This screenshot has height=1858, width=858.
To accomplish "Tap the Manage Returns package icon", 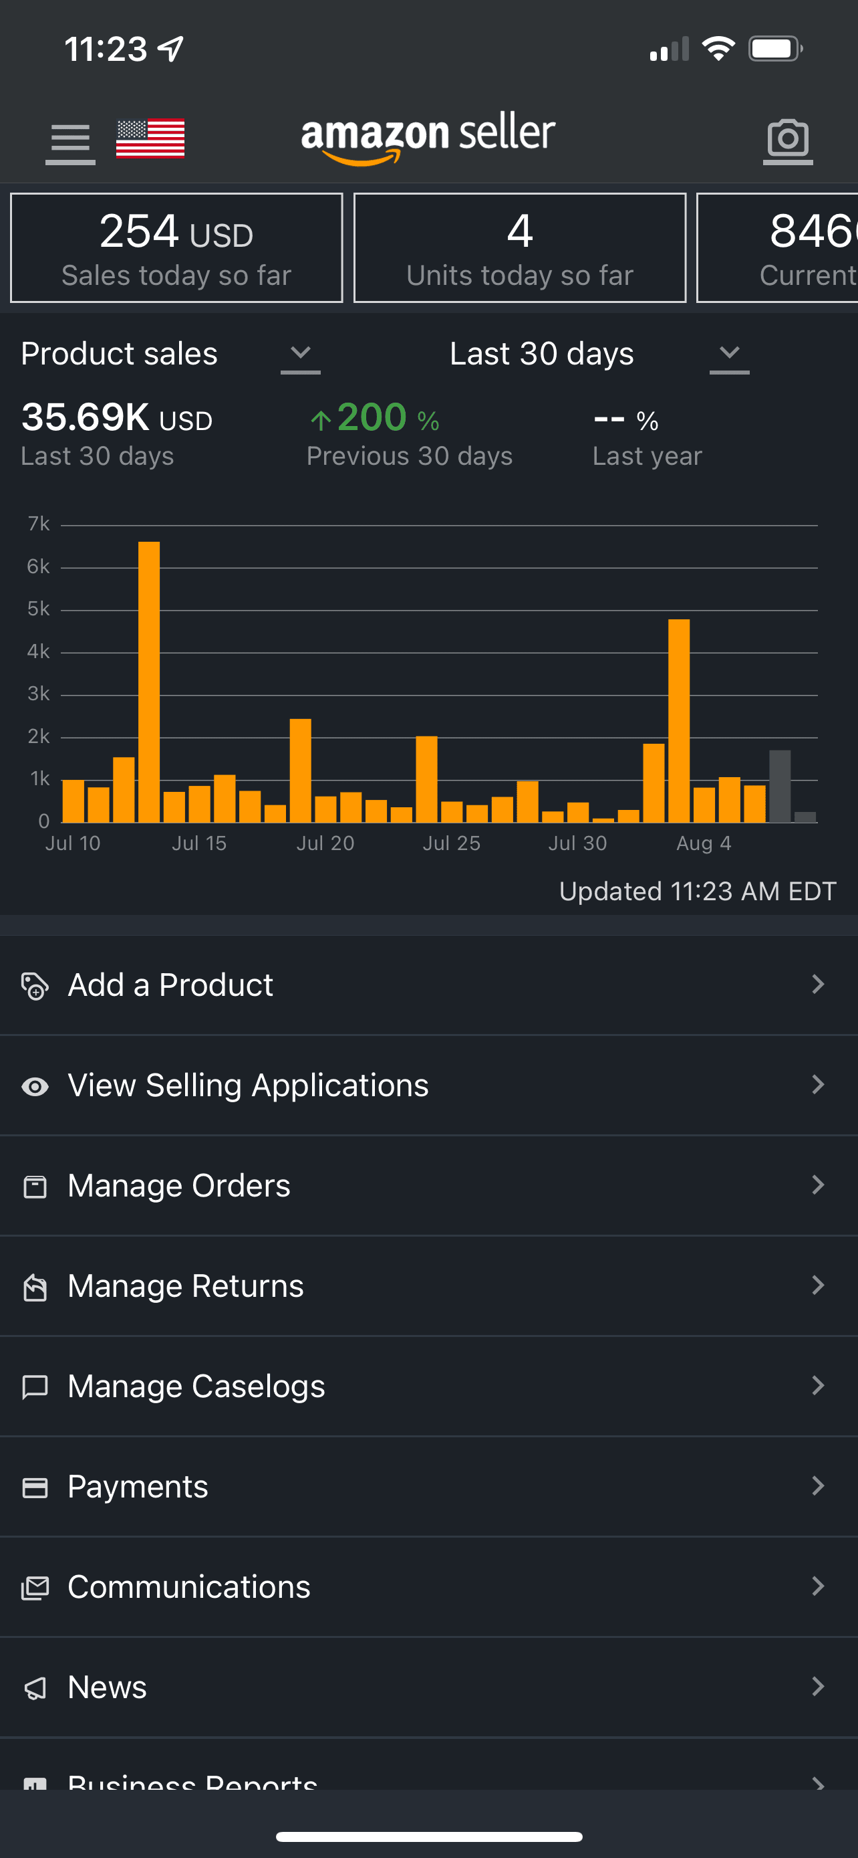I will click(x=35, y=1286).
